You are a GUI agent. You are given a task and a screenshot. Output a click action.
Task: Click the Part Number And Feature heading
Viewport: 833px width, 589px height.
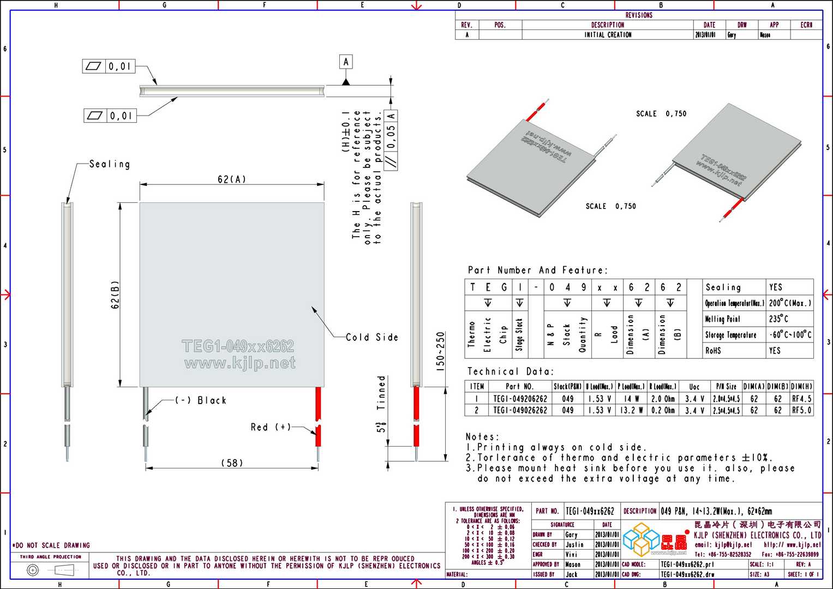(537, 270)
